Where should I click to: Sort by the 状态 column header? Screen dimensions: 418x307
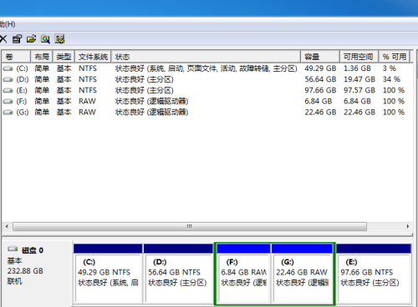[206, 57]
